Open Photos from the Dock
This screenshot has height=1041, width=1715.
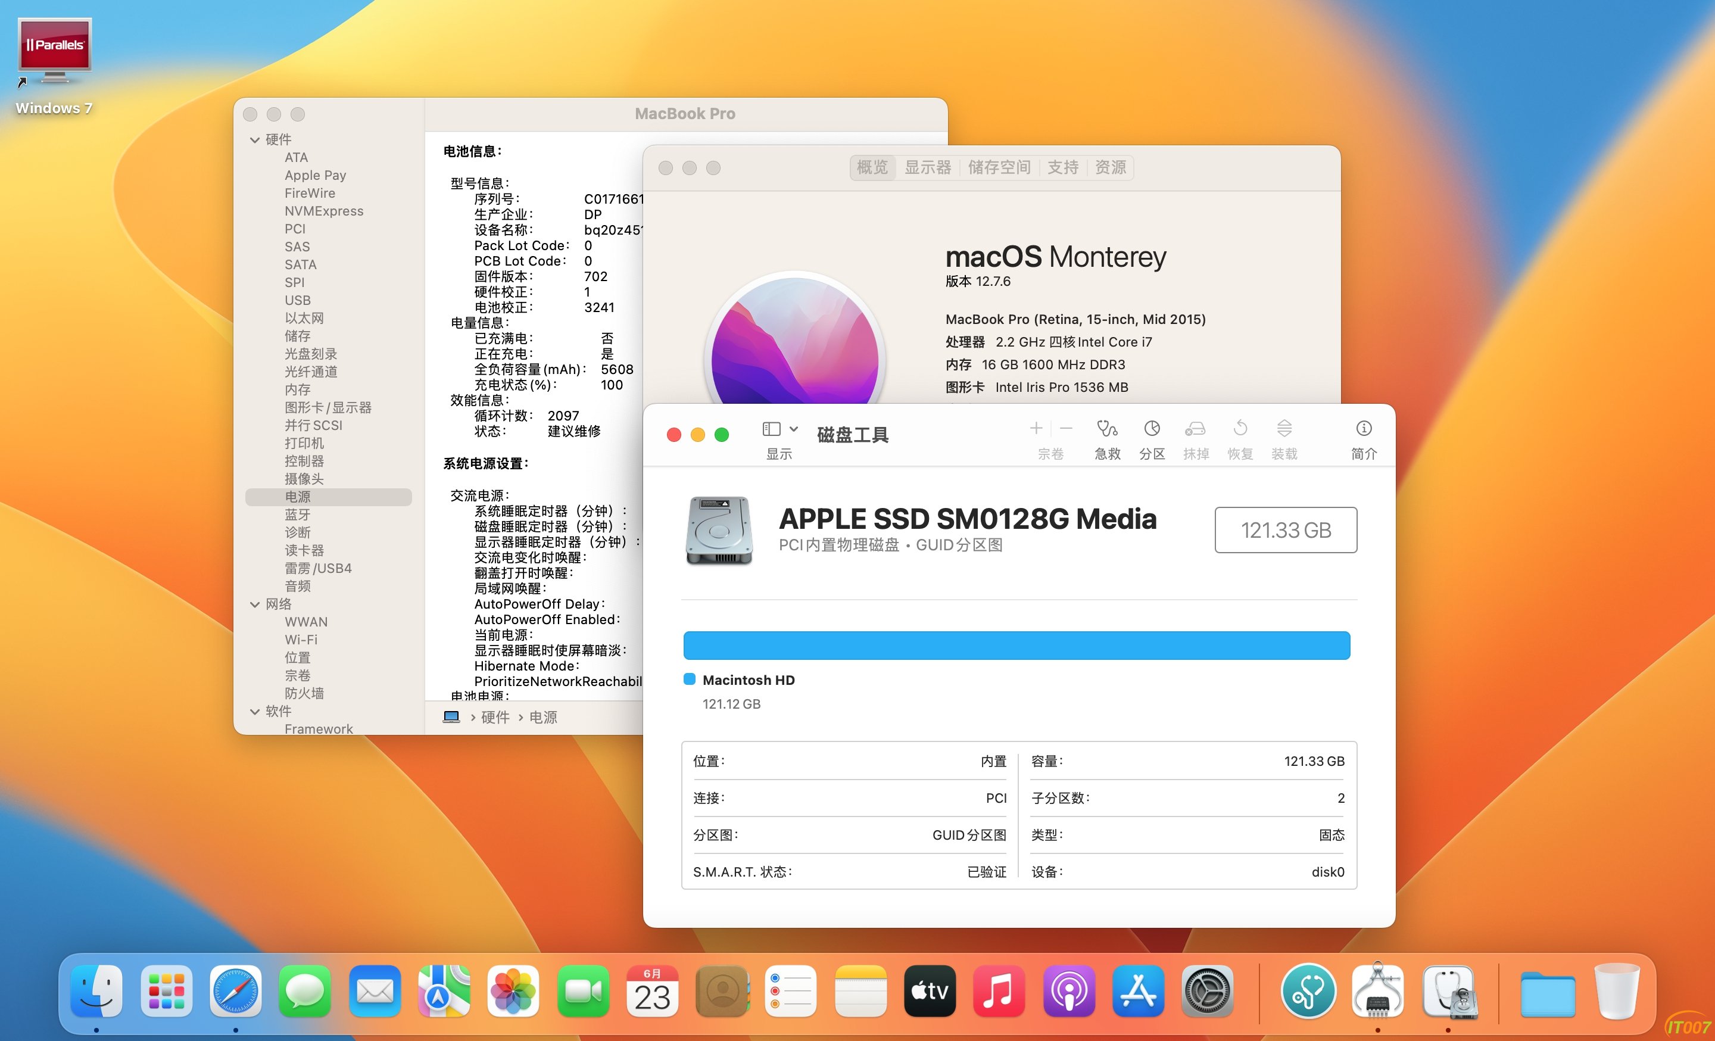click(x=513, y=991)
